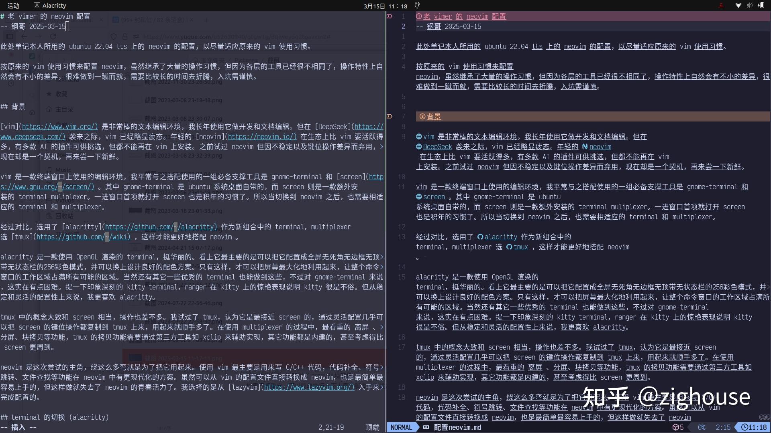Screen dimensions: 771x433
Task: Expand the fold indicator on line 7
Action: [x=390, y=116]
